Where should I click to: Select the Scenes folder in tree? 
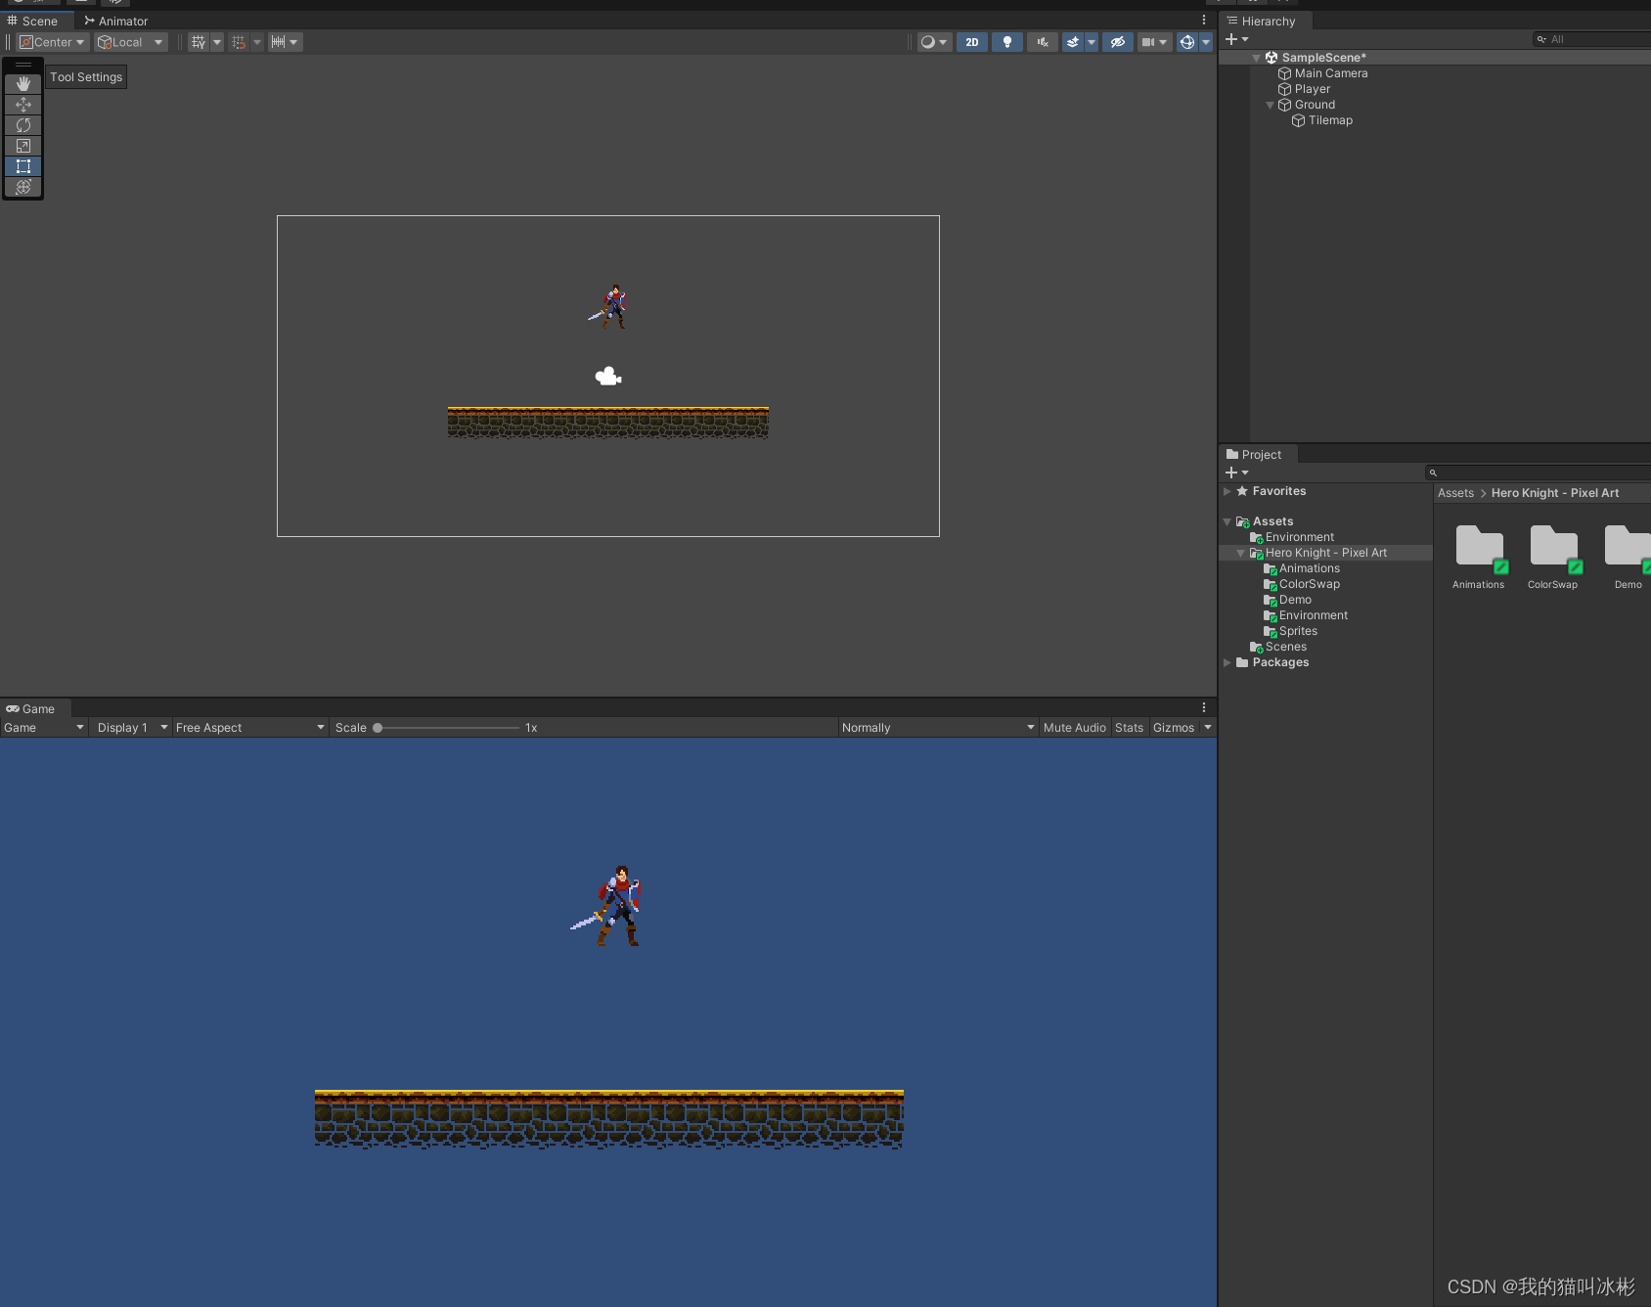click(x=1285, y=647)
